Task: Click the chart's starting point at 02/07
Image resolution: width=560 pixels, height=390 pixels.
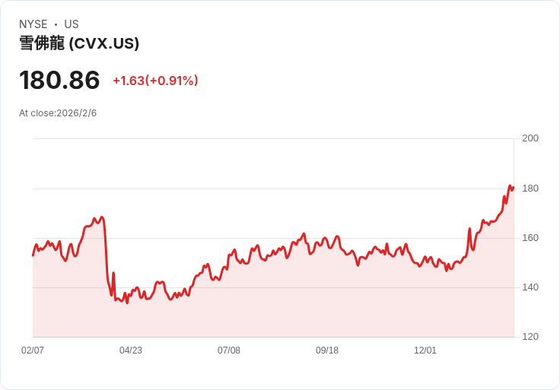Action: point(33,255)
